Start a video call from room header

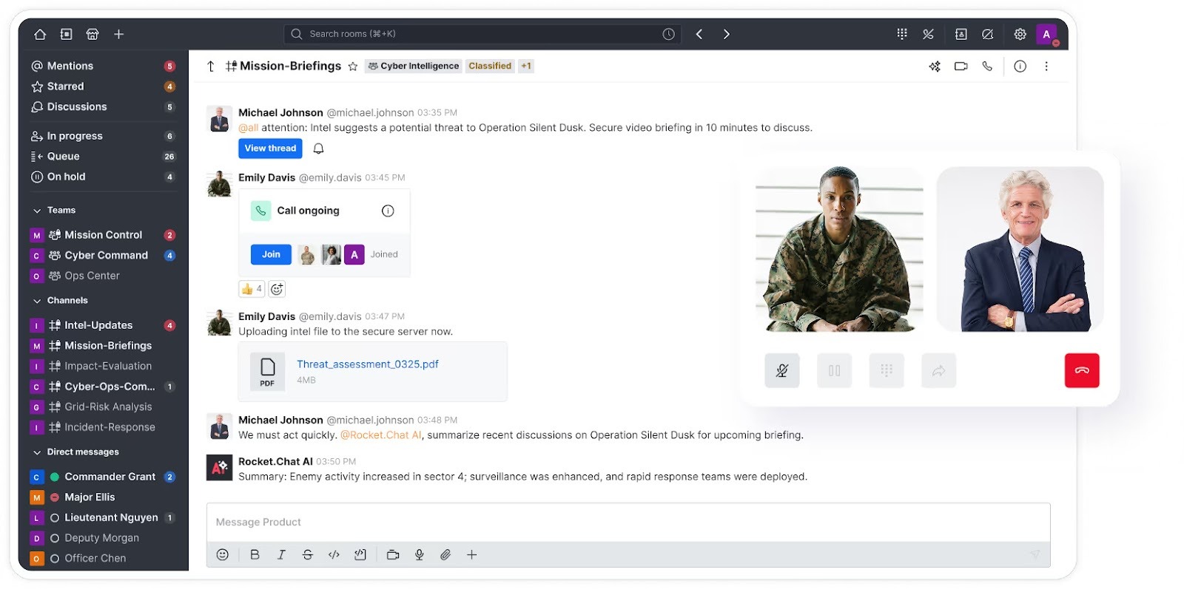[961, 67]
